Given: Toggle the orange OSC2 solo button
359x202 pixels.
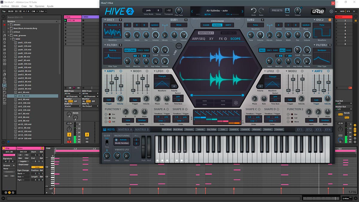Looking at the screenshot, I should (330, 20).
